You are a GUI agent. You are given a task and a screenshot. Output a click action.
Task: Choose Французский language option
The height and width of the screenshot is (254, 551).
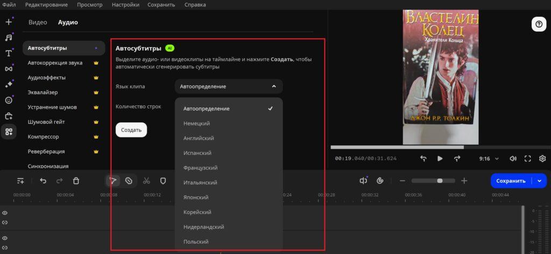click(x=228, y=167)
